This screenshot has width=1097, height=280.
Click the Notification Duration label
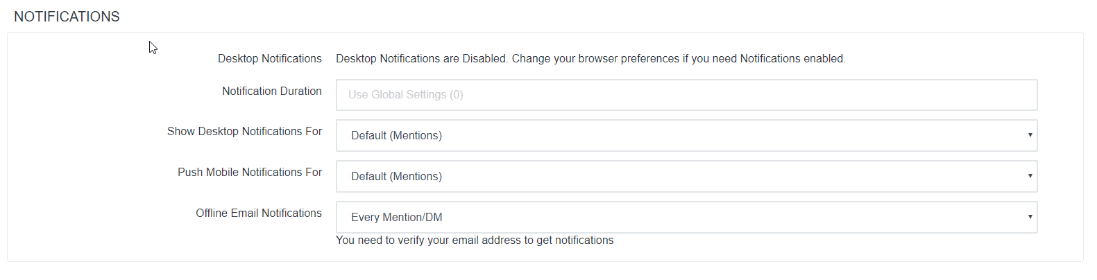click(271, 91)
